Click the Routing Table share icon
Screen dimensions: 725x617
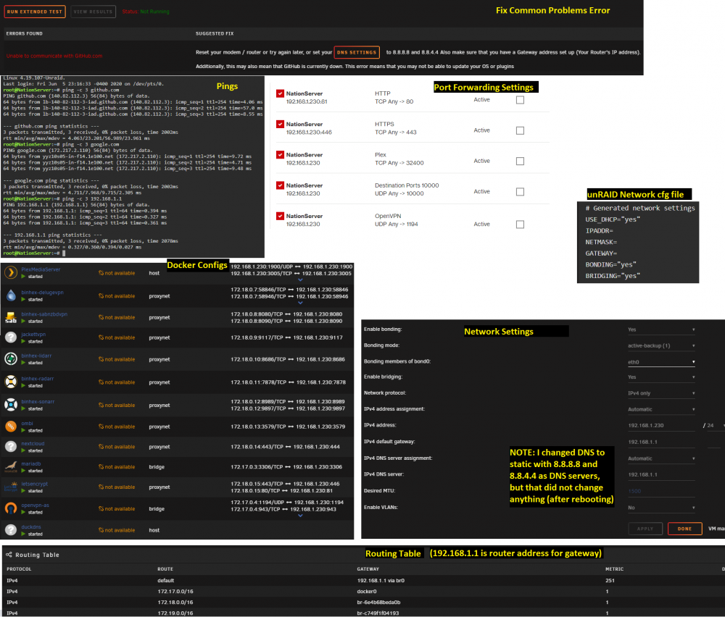[x=9, y=555]
